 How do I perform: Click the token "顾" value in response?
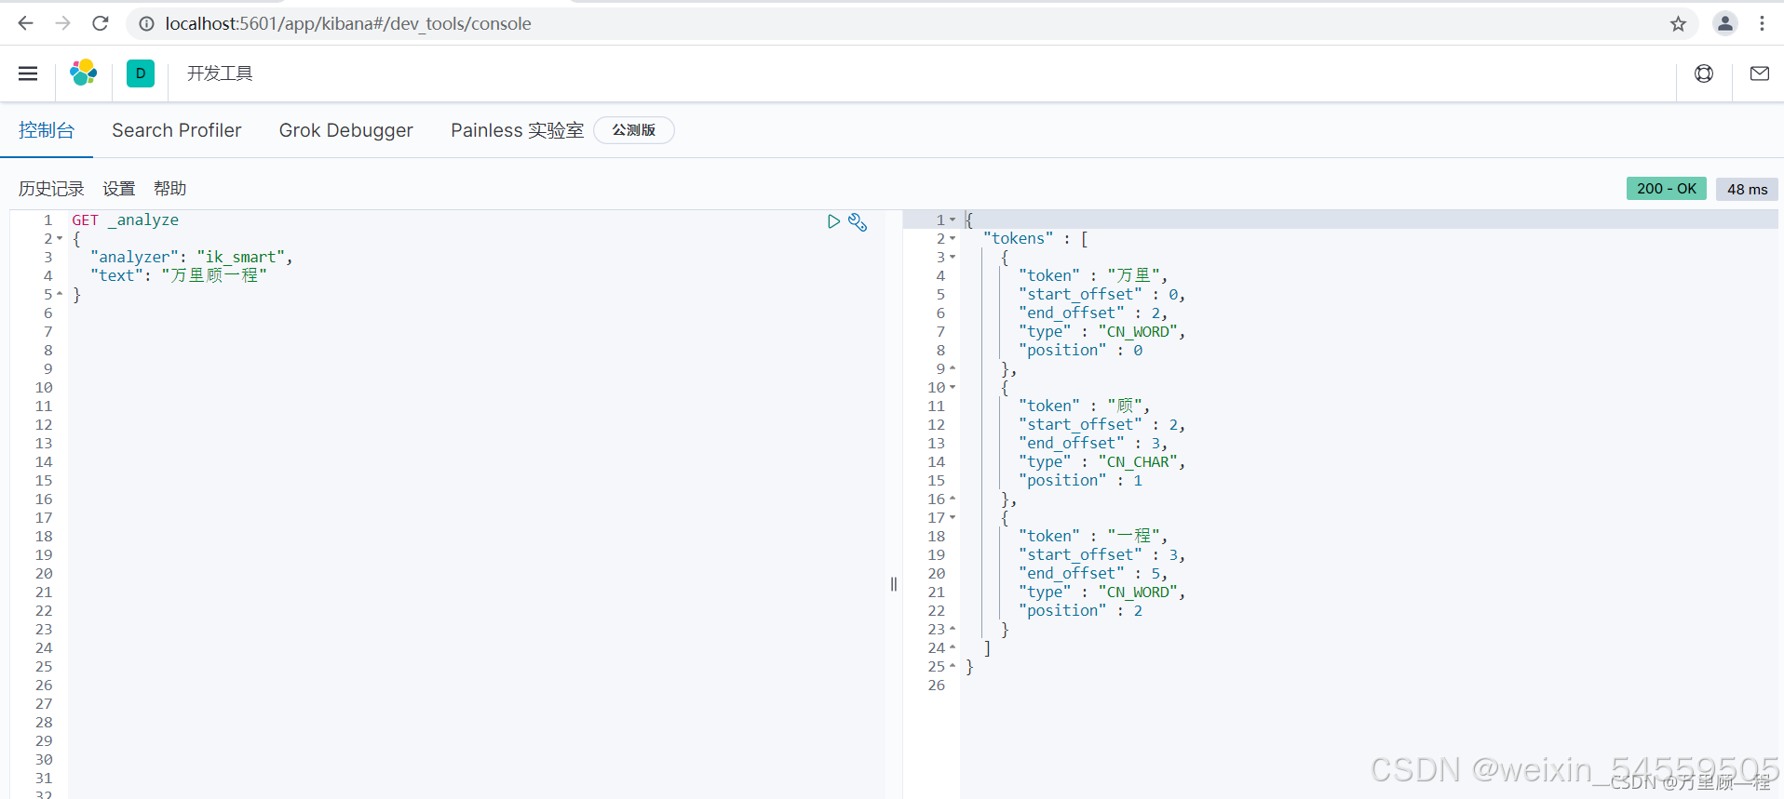tap(1125, 406)
